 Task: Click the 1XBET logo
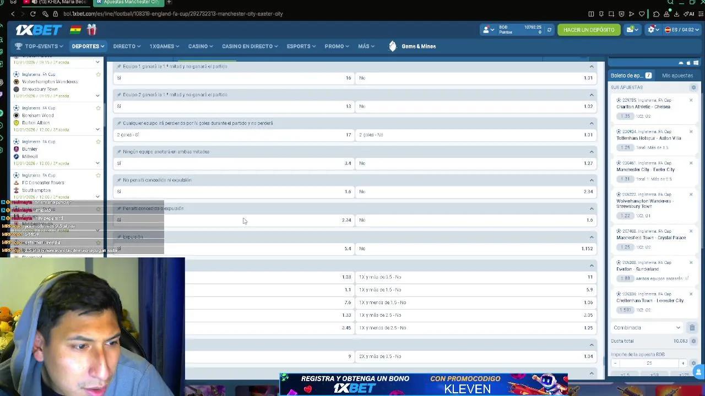pyautogui.click(x=38, y=30)
